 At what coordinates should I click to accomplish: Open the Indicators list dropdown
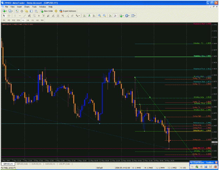121,16
